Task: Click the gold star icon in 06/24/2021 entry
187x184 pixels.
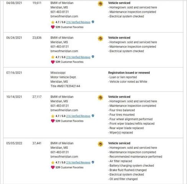Action: coord(53,57)
